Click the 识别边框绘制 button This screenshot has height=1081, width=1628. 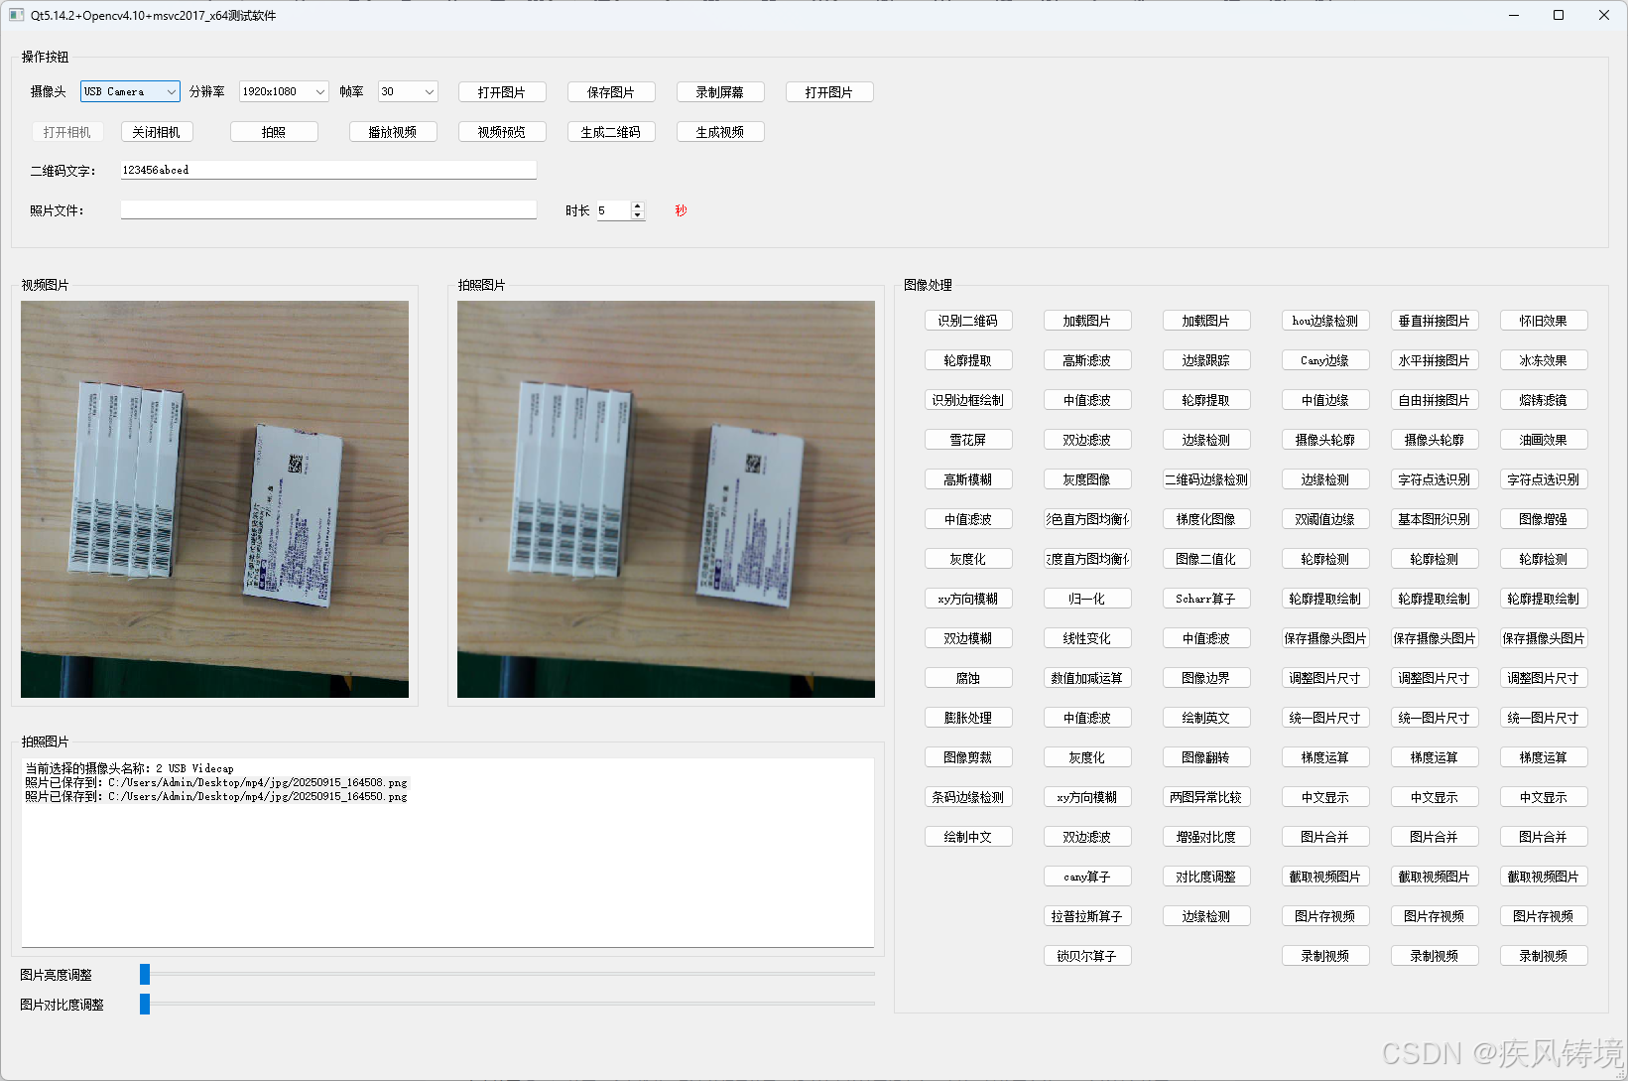[x=968, y=400]
